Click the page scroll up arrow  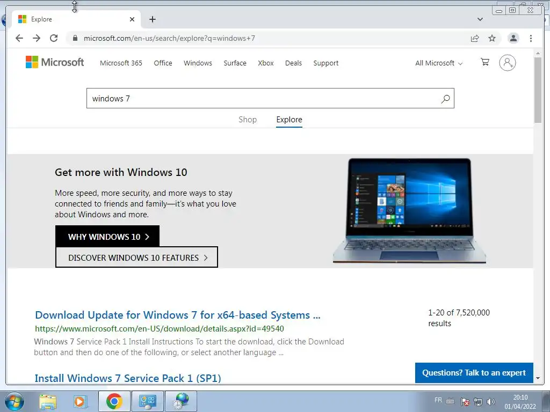(x=538, y=54)
